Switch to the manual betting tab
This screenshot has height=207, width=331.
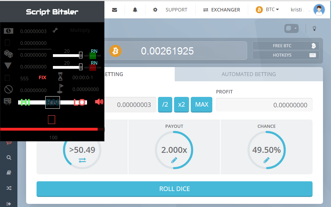140,74
